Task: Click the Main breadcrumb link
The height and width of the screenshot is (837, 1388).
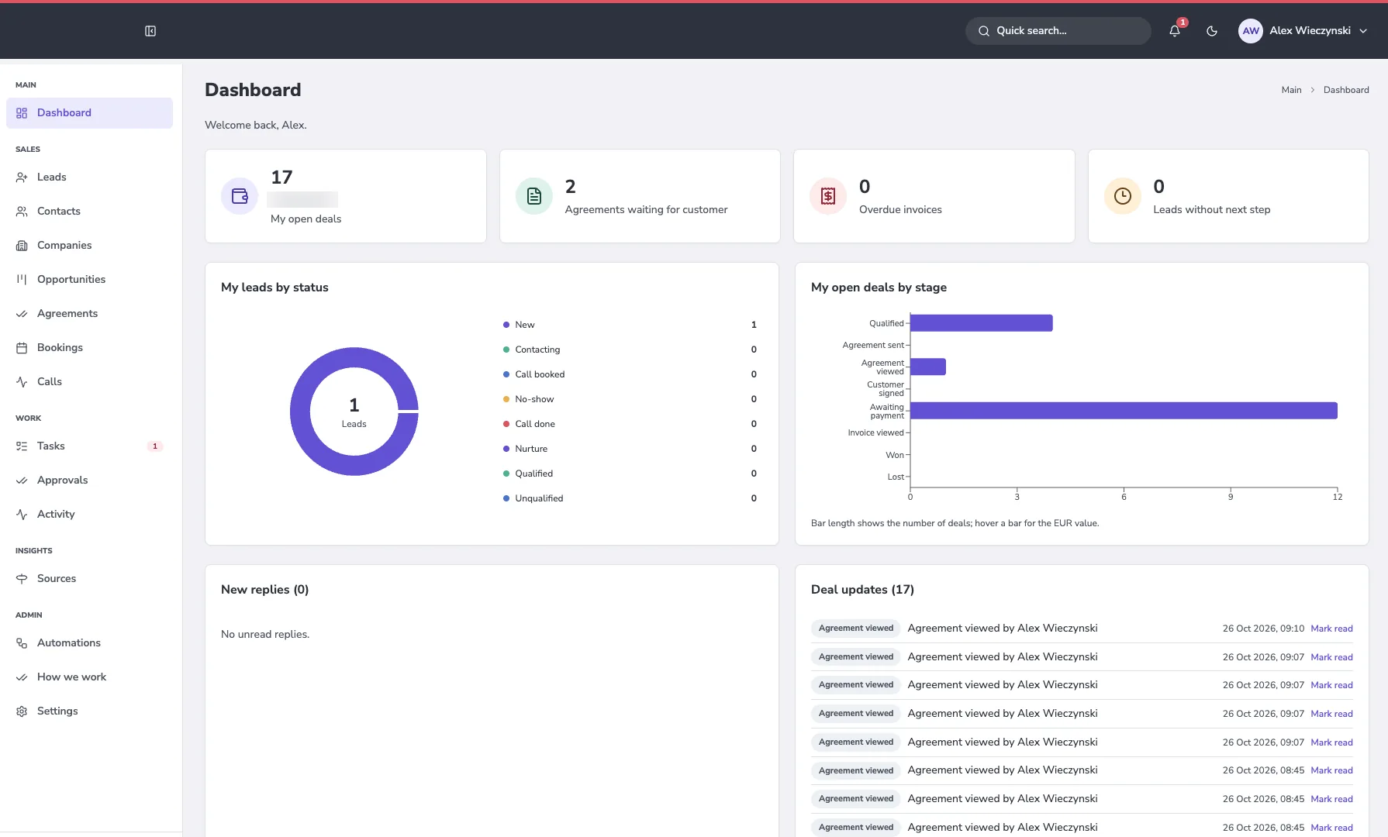Action: tap(1291, 90)
